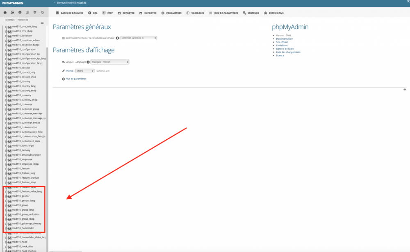410x252 pixels.
Task: Click the collapse-all link icon in navigation
Action: 42,23
